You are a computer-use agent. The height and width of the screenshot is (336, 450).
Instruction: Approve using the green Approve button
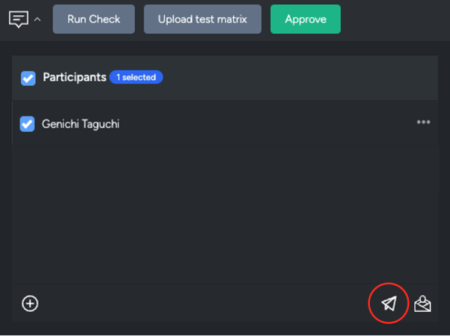point(305,19)
